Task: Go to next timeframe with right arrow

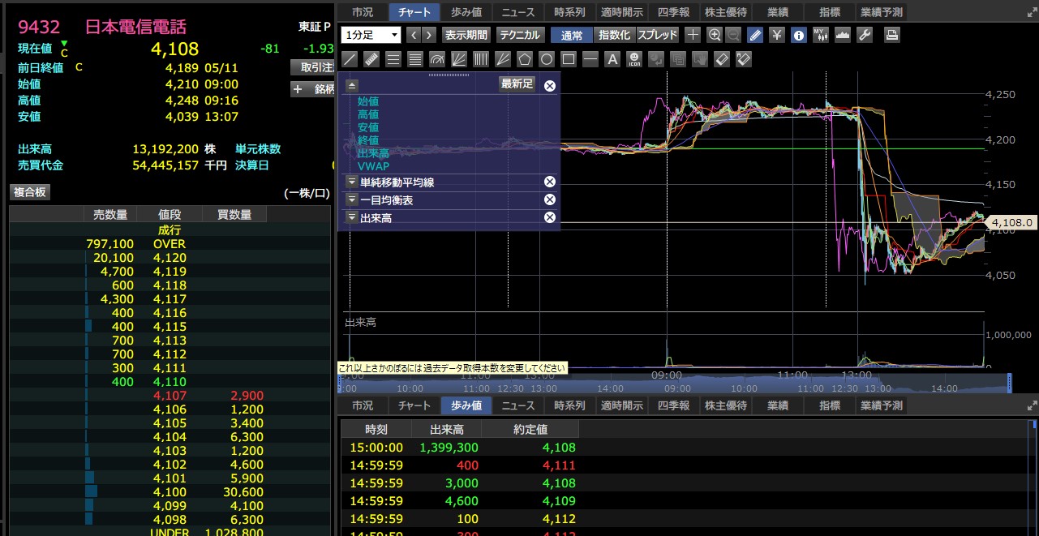Action: pos(430,35)
